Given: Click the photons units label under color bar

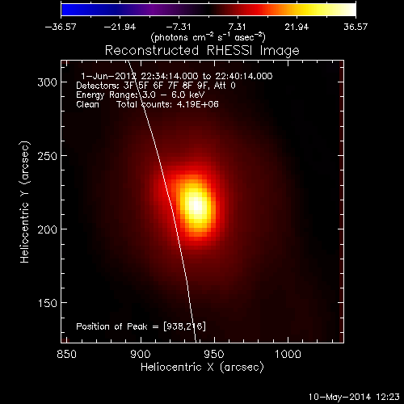Looking at the screenshot, I should [x=208, y=37].
